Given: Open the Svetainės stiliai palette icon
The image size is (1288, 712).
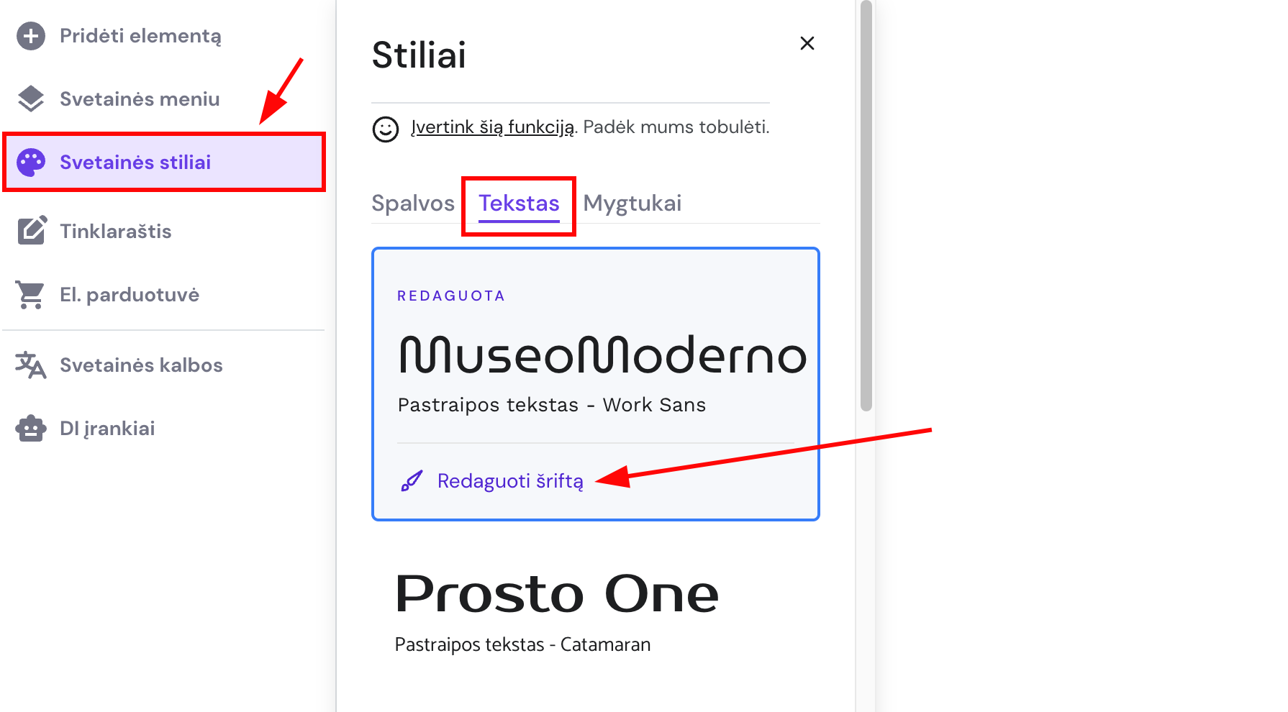Looking at the screenshot, I should (x=30, y=162).
